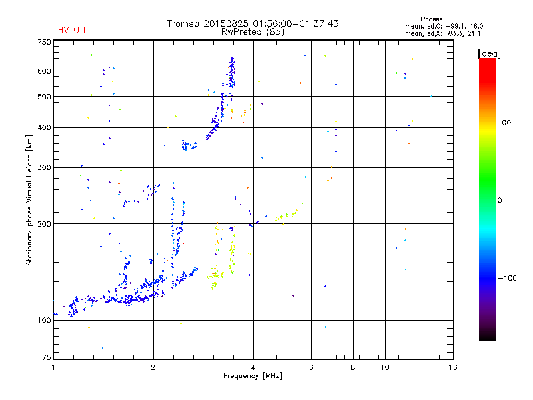Click the colorbar label '100'
This screenshot has width=533, height=400.
coord(504,123)
